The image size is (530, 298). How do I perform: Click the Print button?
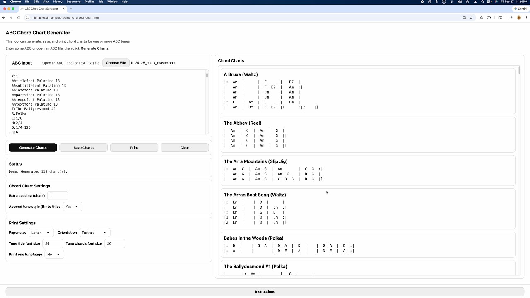(x=134, y=147)
